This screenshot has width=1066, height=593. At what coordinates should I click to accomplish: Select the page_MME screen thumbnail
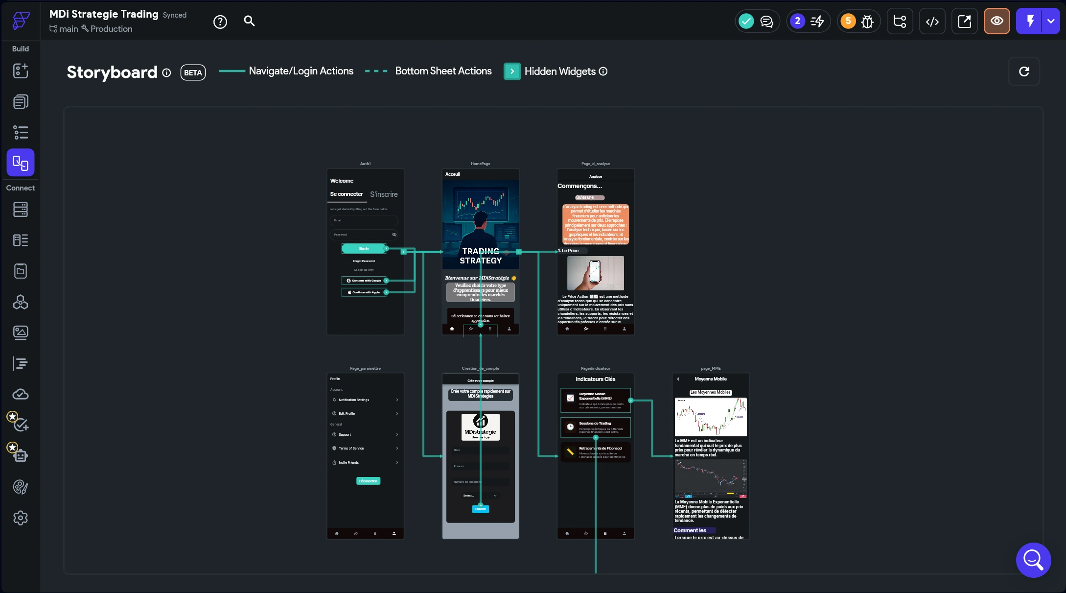[710, 456]
